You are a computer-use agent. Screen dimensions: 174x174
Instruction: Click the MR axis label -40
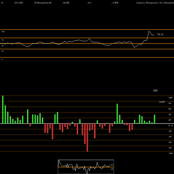pos(170,137)
